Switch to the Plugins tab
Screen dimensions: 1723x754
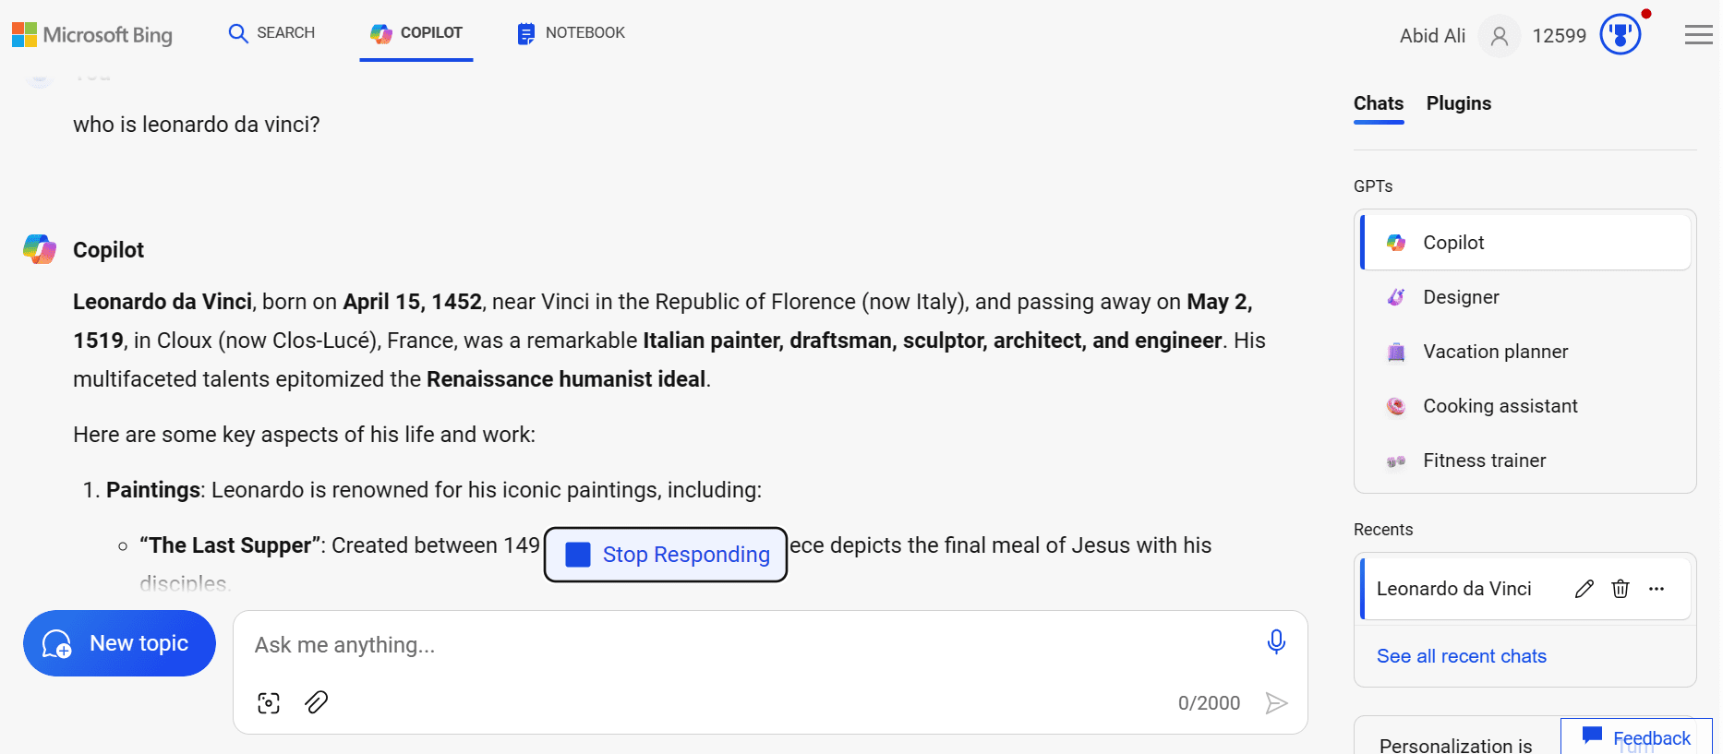(1458, 103)
